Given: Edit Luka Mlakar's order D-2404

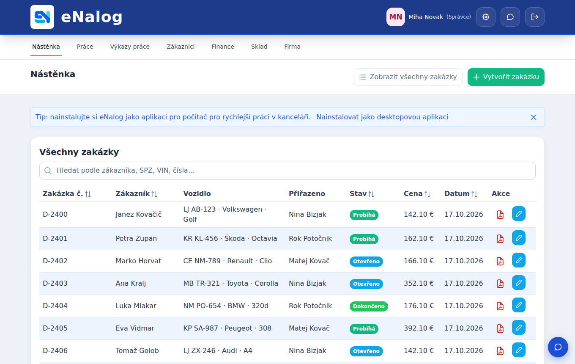Looking at the screenshot, I should (519, 305).
